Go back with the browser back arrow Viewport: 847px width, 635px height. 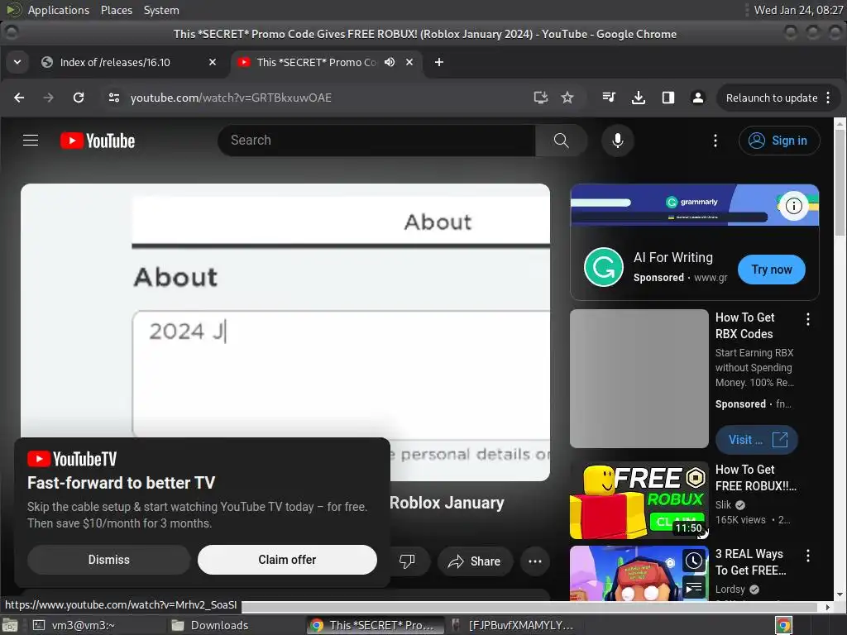pos(19,98)
